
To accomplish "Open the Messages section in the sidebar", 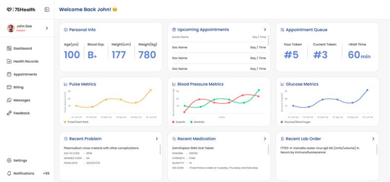I will tap(22, 100).
